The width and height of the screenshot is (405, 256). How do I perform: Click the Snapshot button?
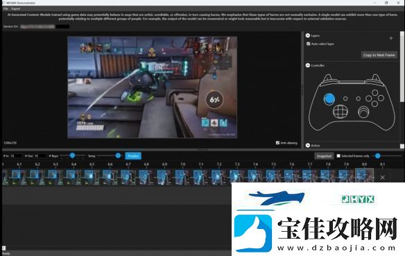point(324,156)
